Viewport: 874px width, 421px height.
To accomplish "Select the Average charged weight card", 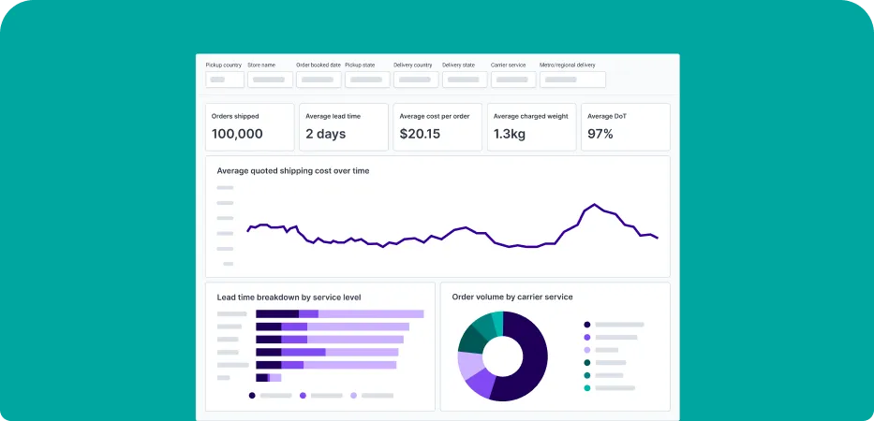I will [x=532, y=127].
